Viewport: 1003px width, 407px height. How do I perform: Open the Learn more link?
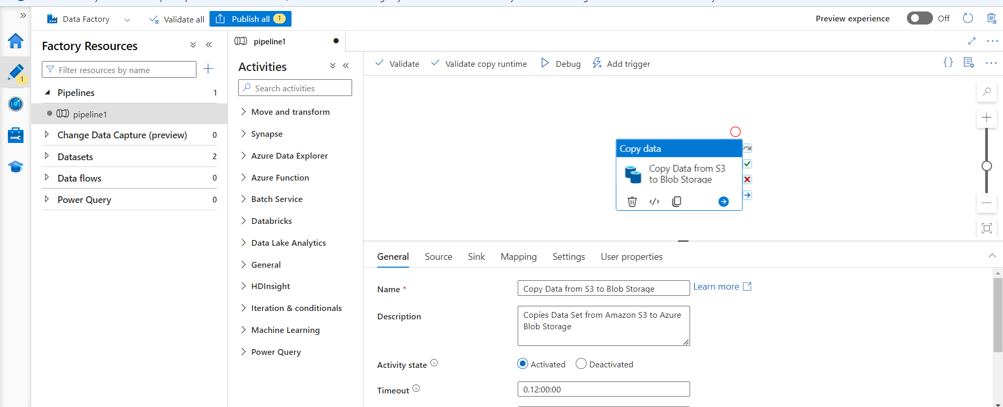[722, 286]
